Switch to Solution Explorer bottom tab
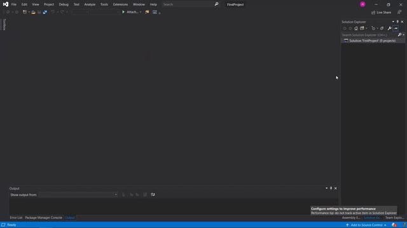407x228 pixels. (x=372, y=218)
